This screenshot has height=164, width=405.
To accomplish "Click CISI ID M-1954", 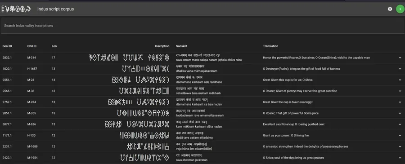I will 32,158.
